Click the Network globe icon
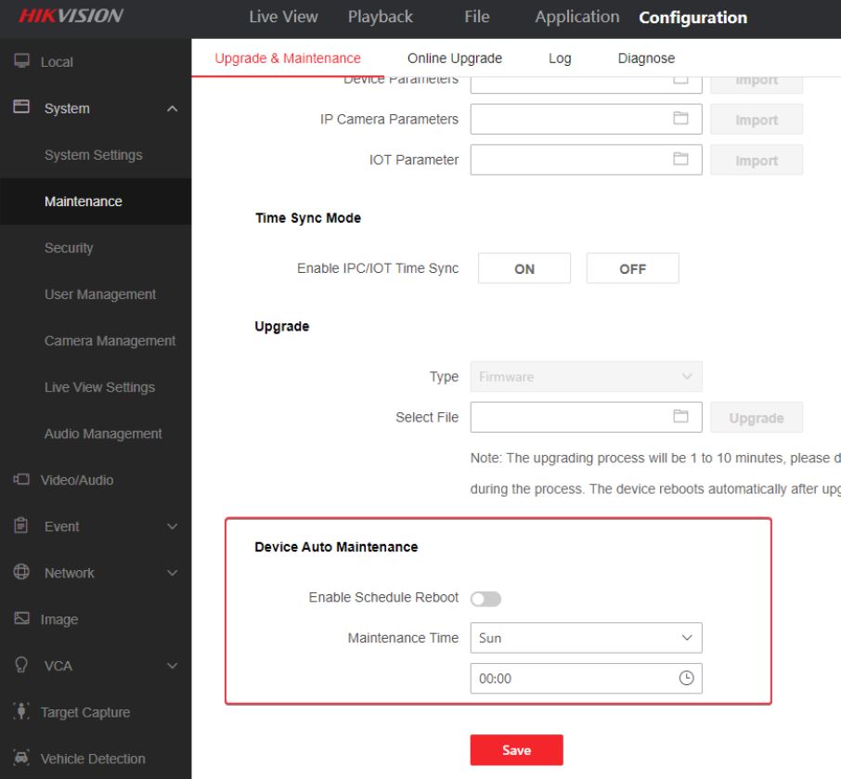The width and height of the screenshot is (841, 779). pos(21,572)
